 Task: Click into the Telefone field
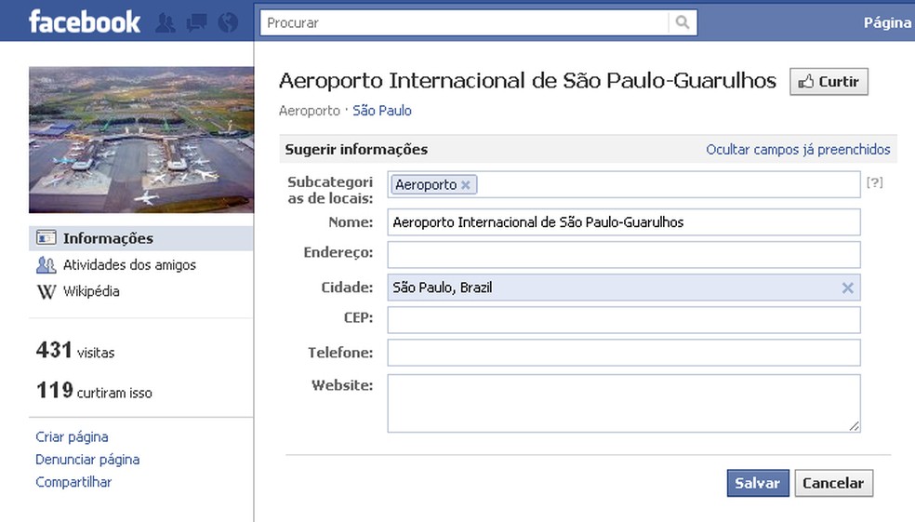pyautogui.click(x=624, y=353)
